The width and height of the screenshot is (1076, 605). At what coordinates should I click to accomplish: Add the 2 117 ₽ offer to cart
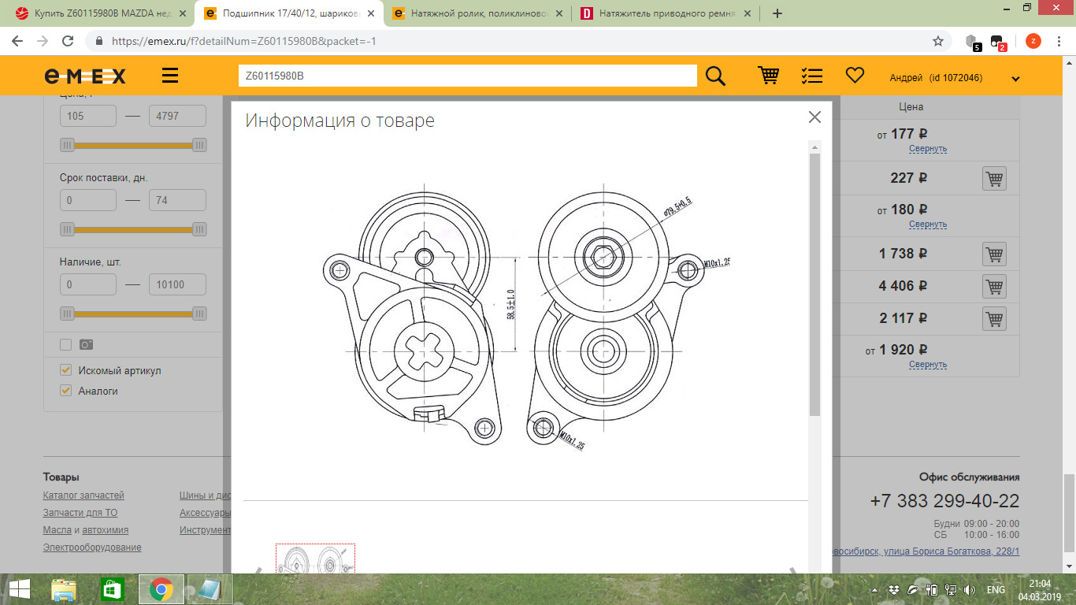994,319
